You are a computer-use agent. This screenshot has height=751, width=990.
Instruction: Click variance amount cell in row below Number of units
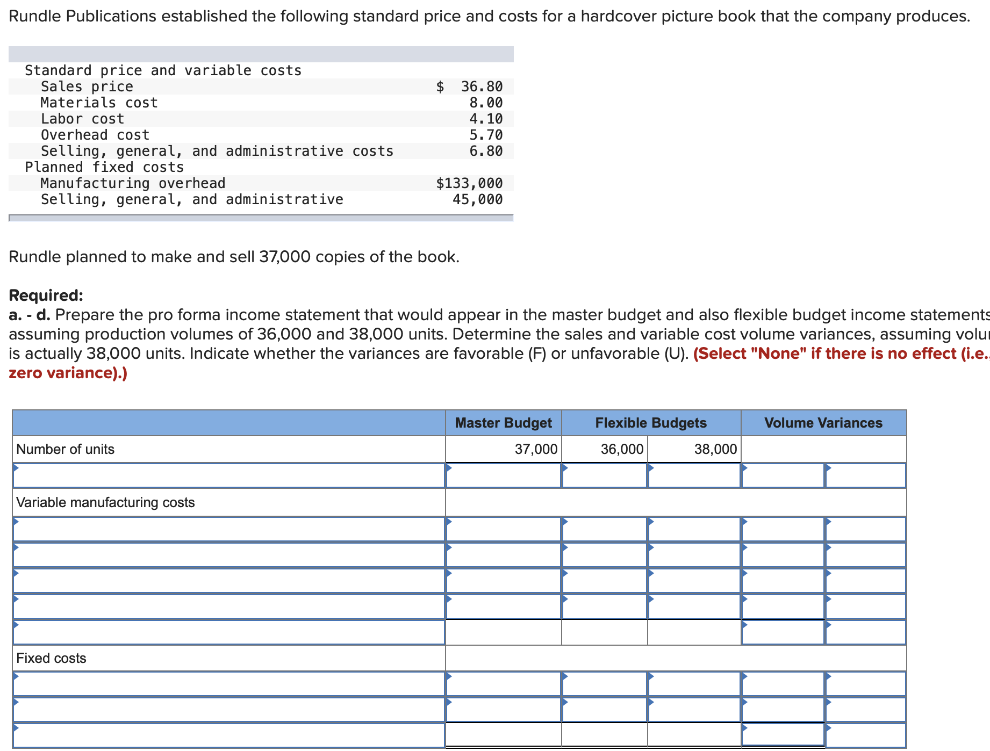point(783,475)
